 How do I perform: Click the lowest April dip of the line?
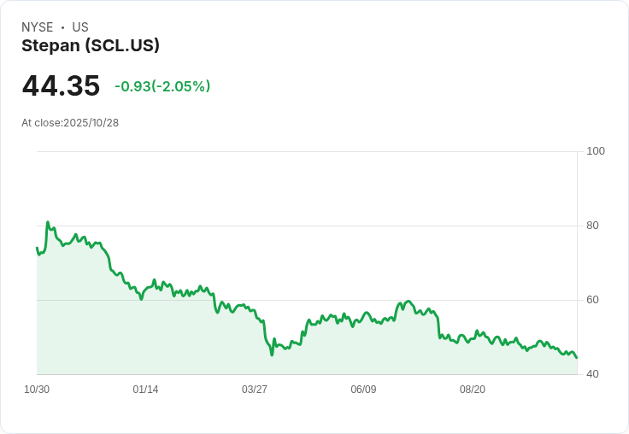[x=272, y=355]
